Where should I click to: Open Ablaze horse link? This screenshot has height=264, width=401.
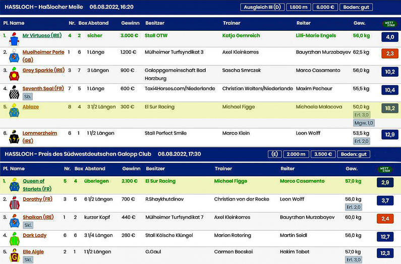(31, 107)
